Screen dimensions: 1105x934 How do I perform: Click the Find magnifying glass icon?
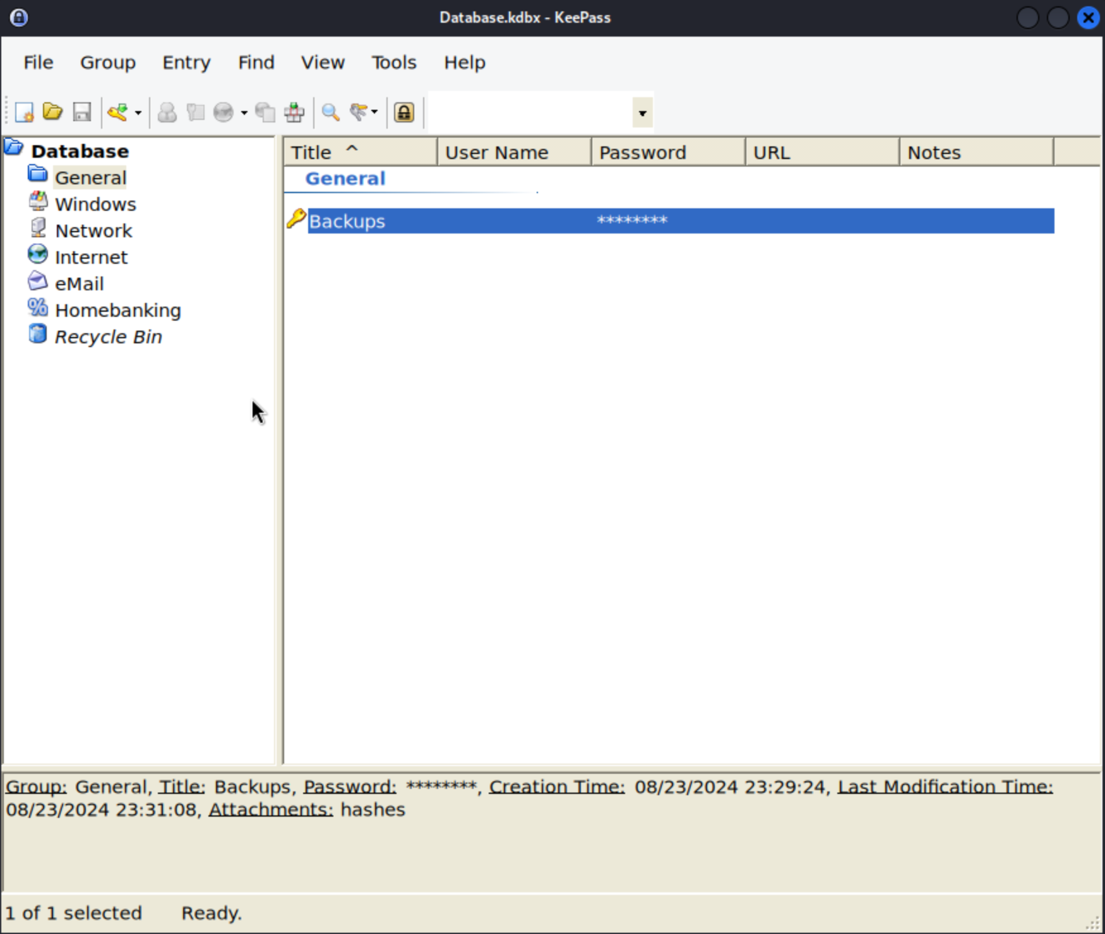point(330,112)
